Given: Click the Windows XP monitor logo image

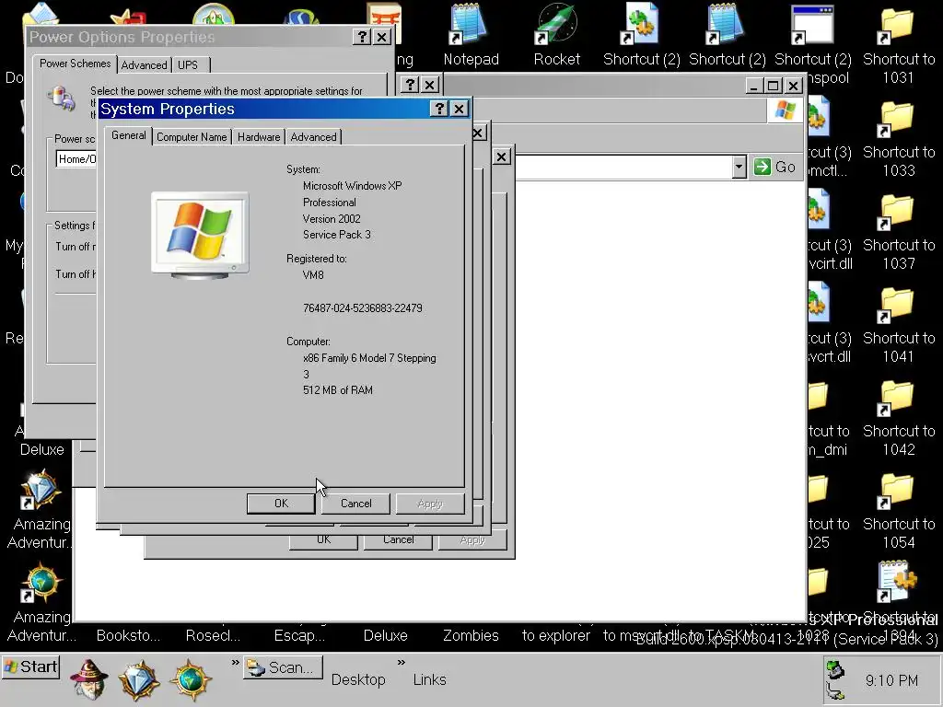Looking at the screenshot, I should [x=200, y=235].
